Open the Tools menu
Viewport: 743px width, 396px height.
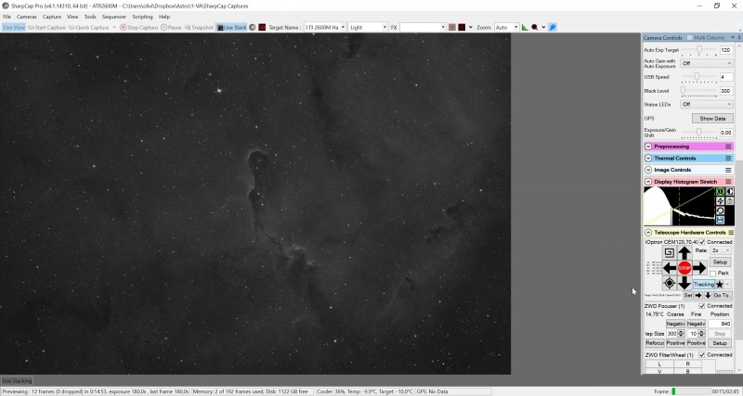click(90, 17)
